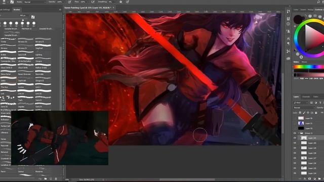Select the CMYK slider mode
The width and height of the screenshot is (324, 182).
click(316, 79)
